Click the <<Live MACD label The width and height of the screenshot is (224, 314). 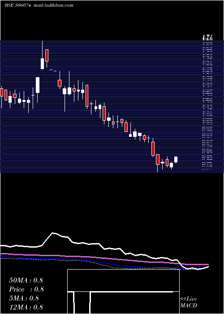click(x=189, y=302)
